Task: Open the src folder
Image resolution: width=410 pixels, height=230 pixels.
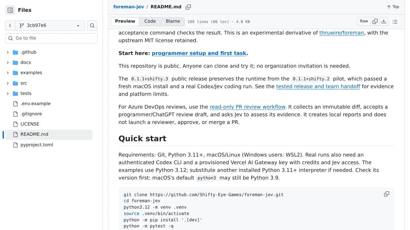Action: point(24,83)
